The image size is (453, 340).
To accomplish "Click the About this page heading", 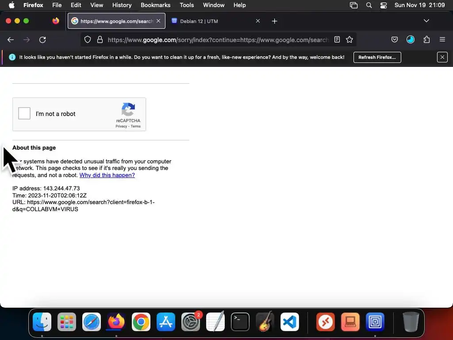I will (34, 148).
